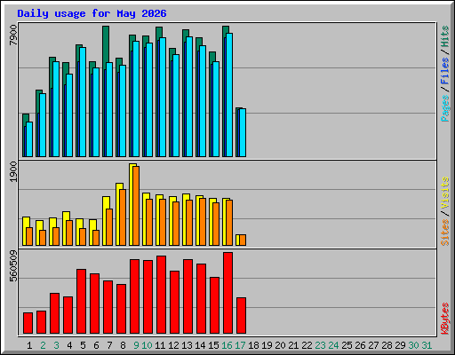Click day 4 on the x-axis
455x355 pixels.
tap(69, 345)
